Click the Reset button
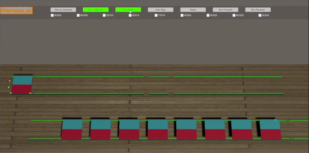The image size is (309, 153). point(193,10)
